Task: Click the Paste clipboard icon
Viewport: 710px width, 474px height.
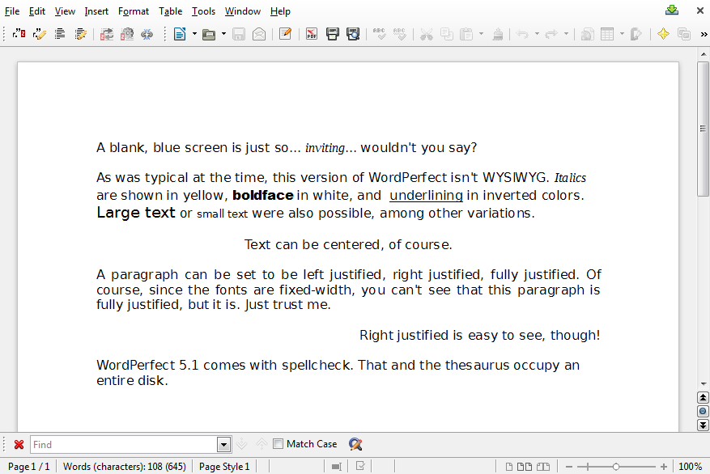Action: tap(466, 34)
